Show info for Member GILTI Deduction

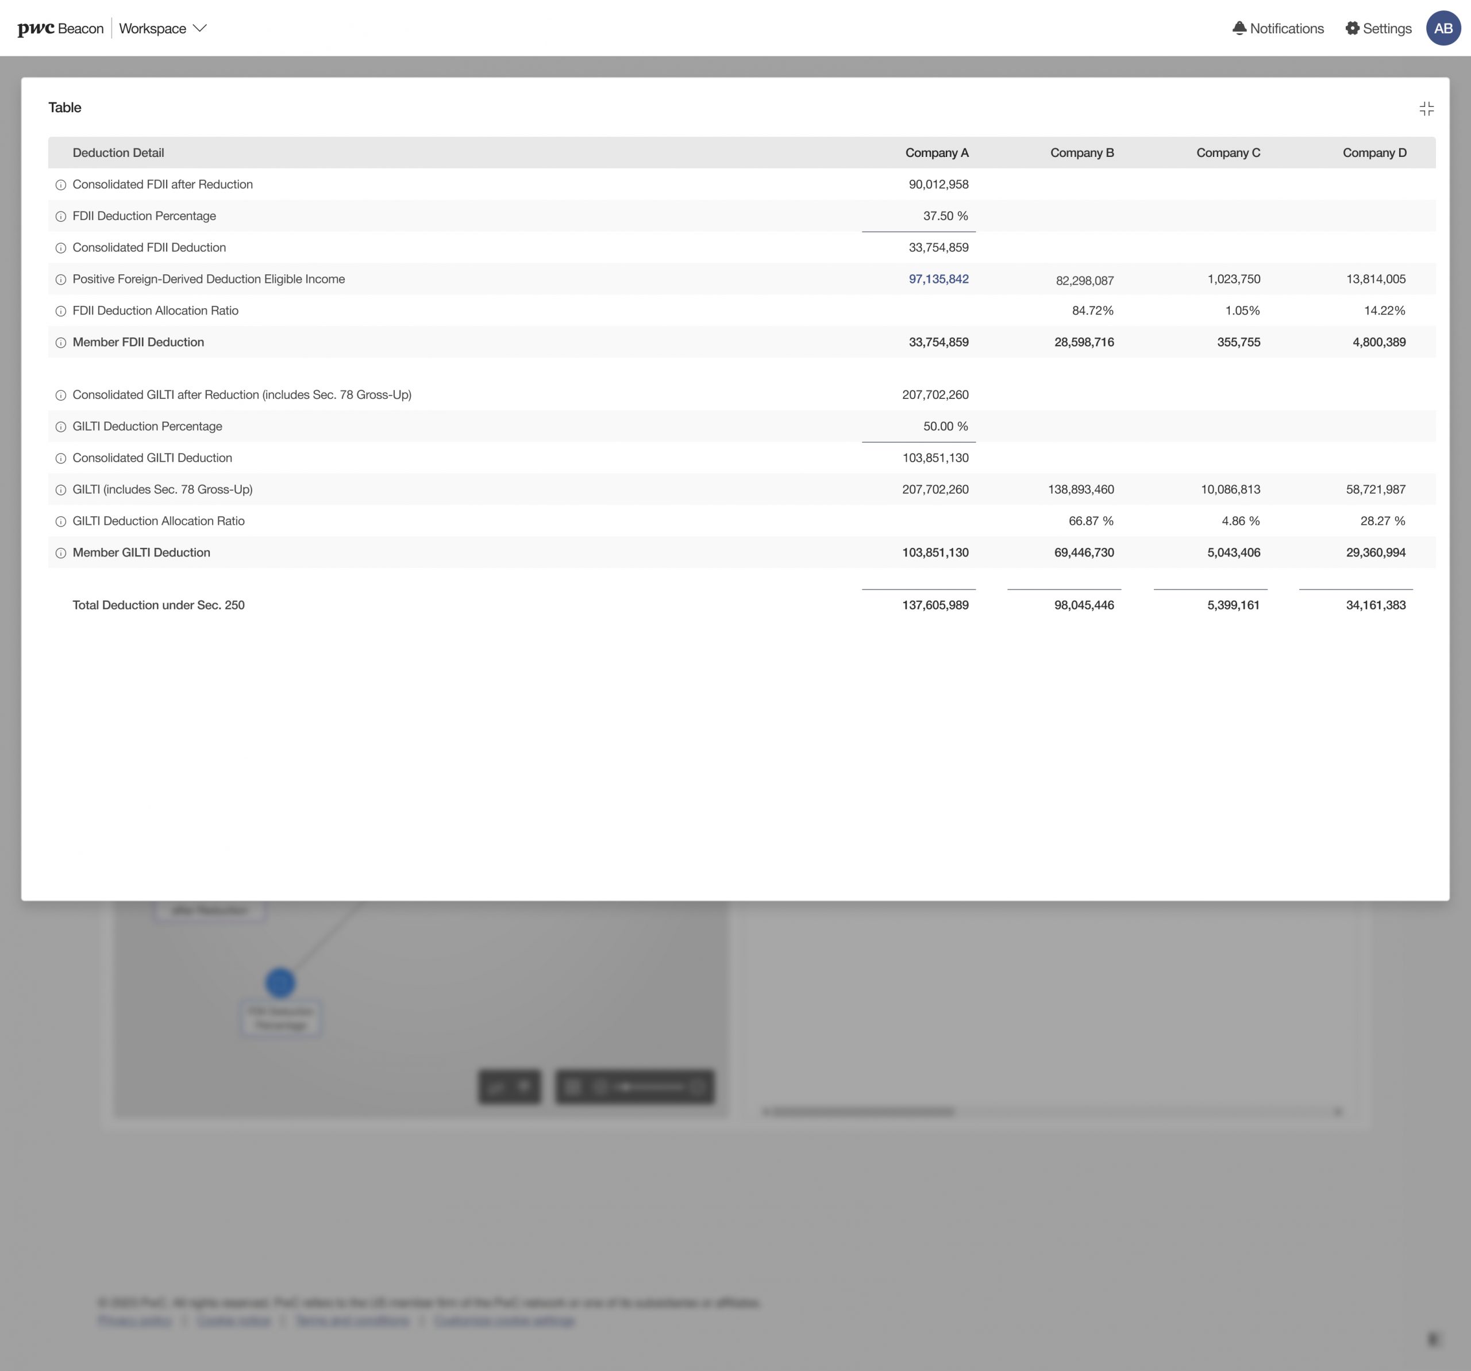pos(61,553)
